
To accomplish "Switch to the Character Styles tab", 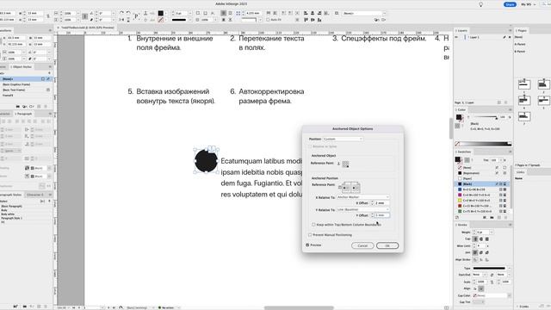I will [35, 195].
